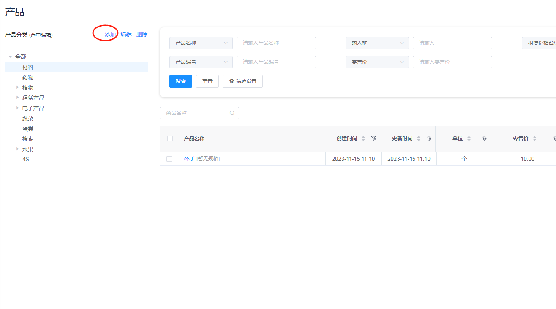This screenshot has height=309, width=556.
Task: Expand the 电子产品 category node
Action: click(18, 108)
